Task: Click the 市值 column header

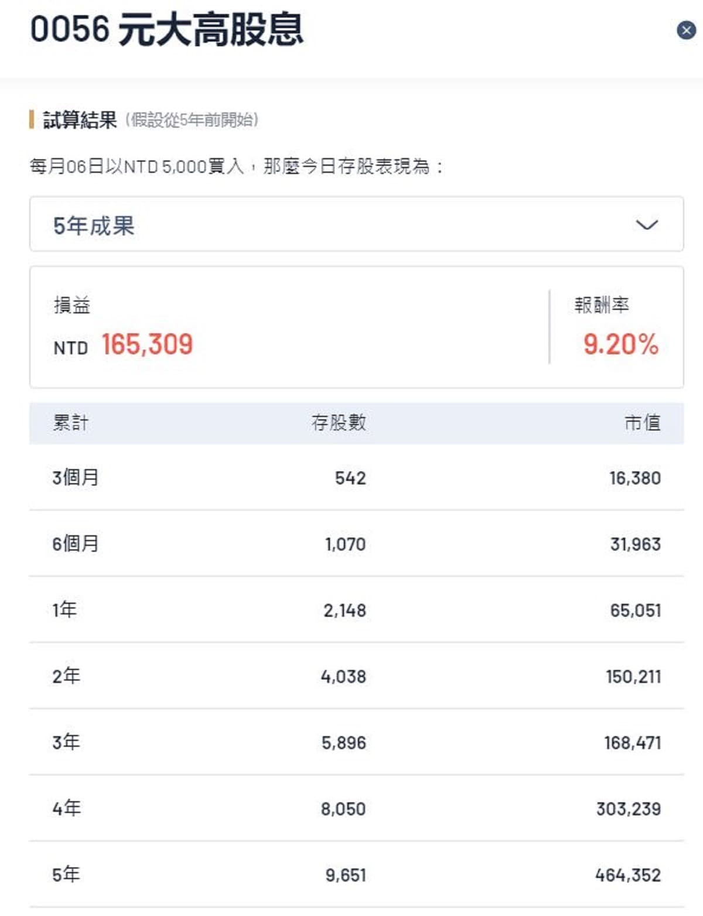Action: [x=643, y=423]
